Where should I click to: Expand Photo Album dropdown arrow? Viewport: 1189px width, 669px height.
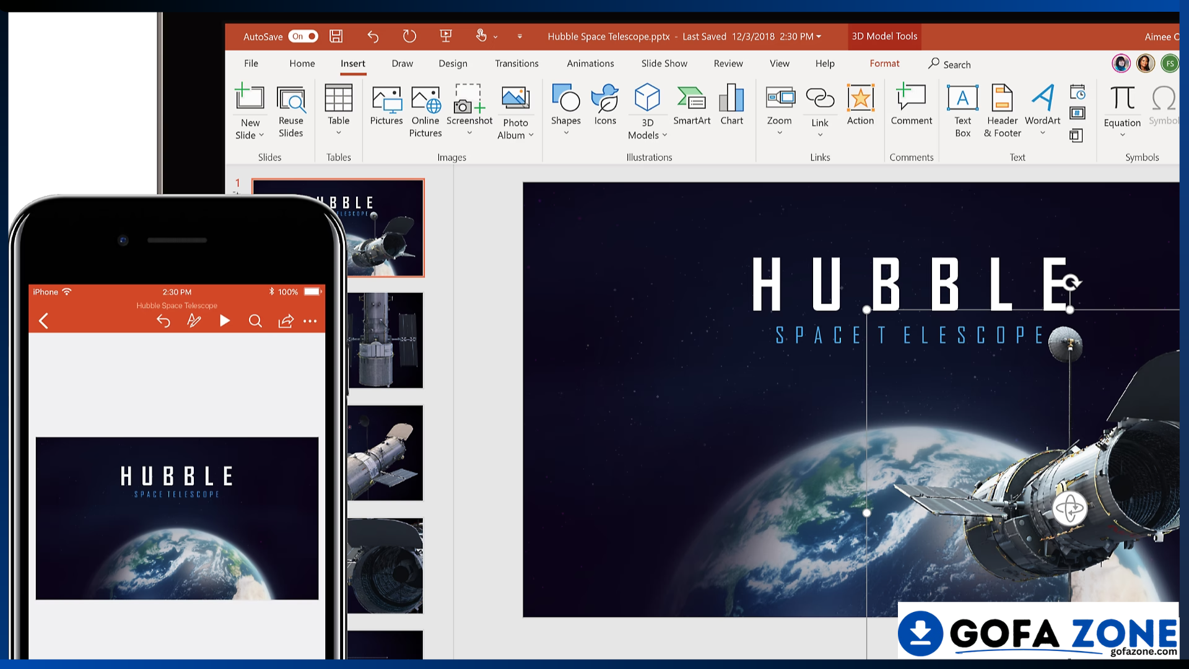tap(531, 135)
